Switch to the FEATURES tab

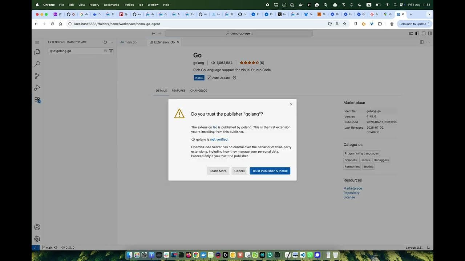coord(178,91)
